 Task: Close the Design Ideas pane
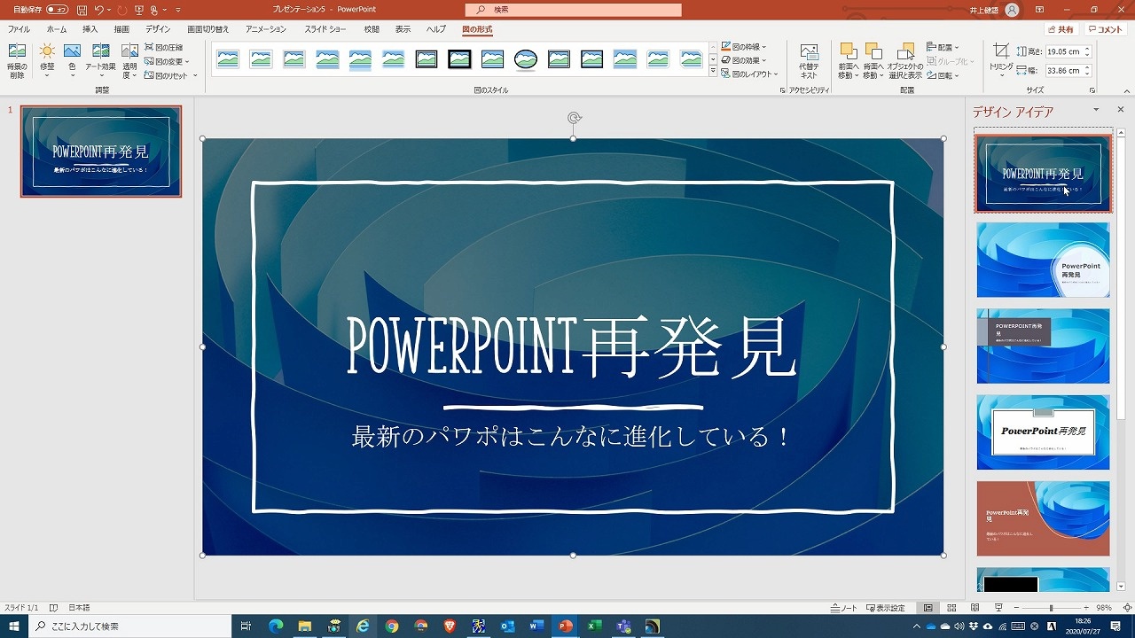1120,110
